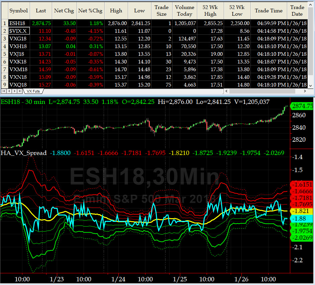Click the 8.56 52-week low cell
The width and height of the screenshot is (315, 285).
pos(237,31)
